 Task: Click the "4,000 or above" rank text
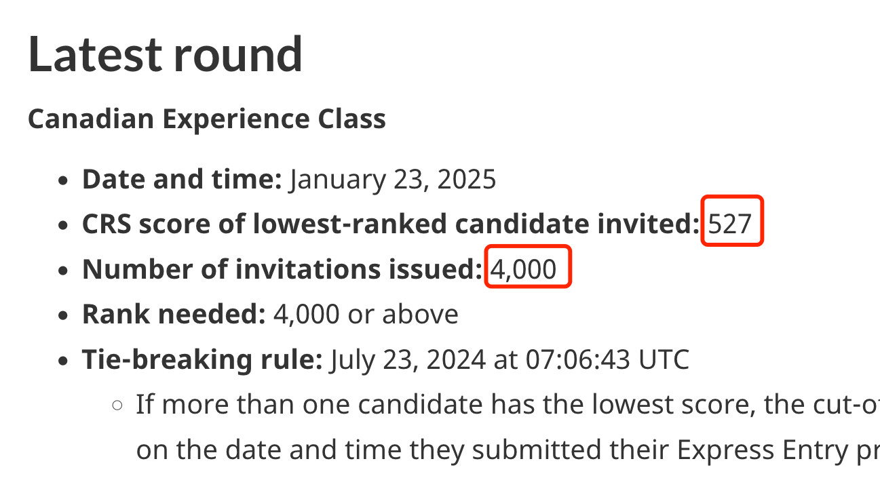point(366,314)
